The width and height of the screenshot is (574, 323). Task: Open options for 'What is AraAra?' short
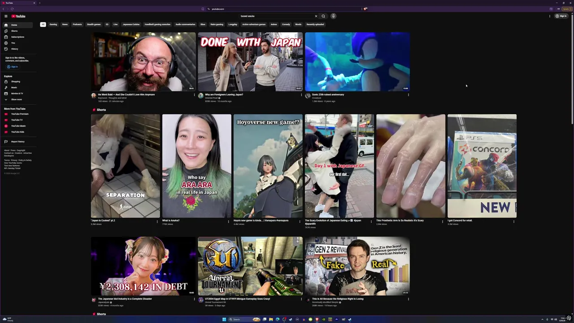[x=229, y=221]
